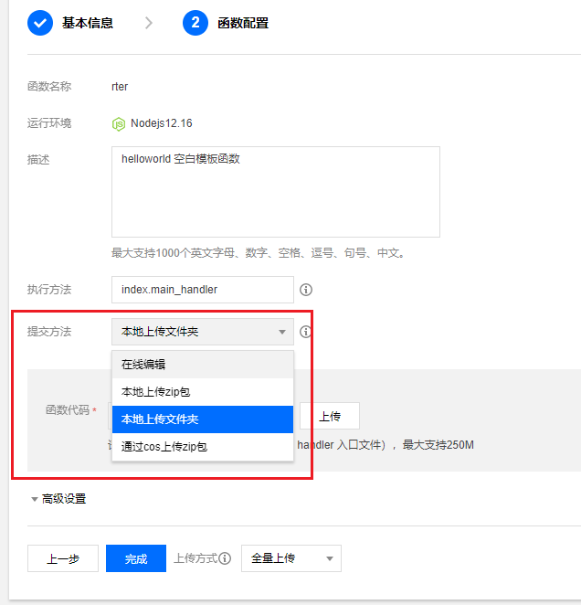Focus the index.main_handler input field
Viewport: 581px width, 605px height.
[202, 290]
